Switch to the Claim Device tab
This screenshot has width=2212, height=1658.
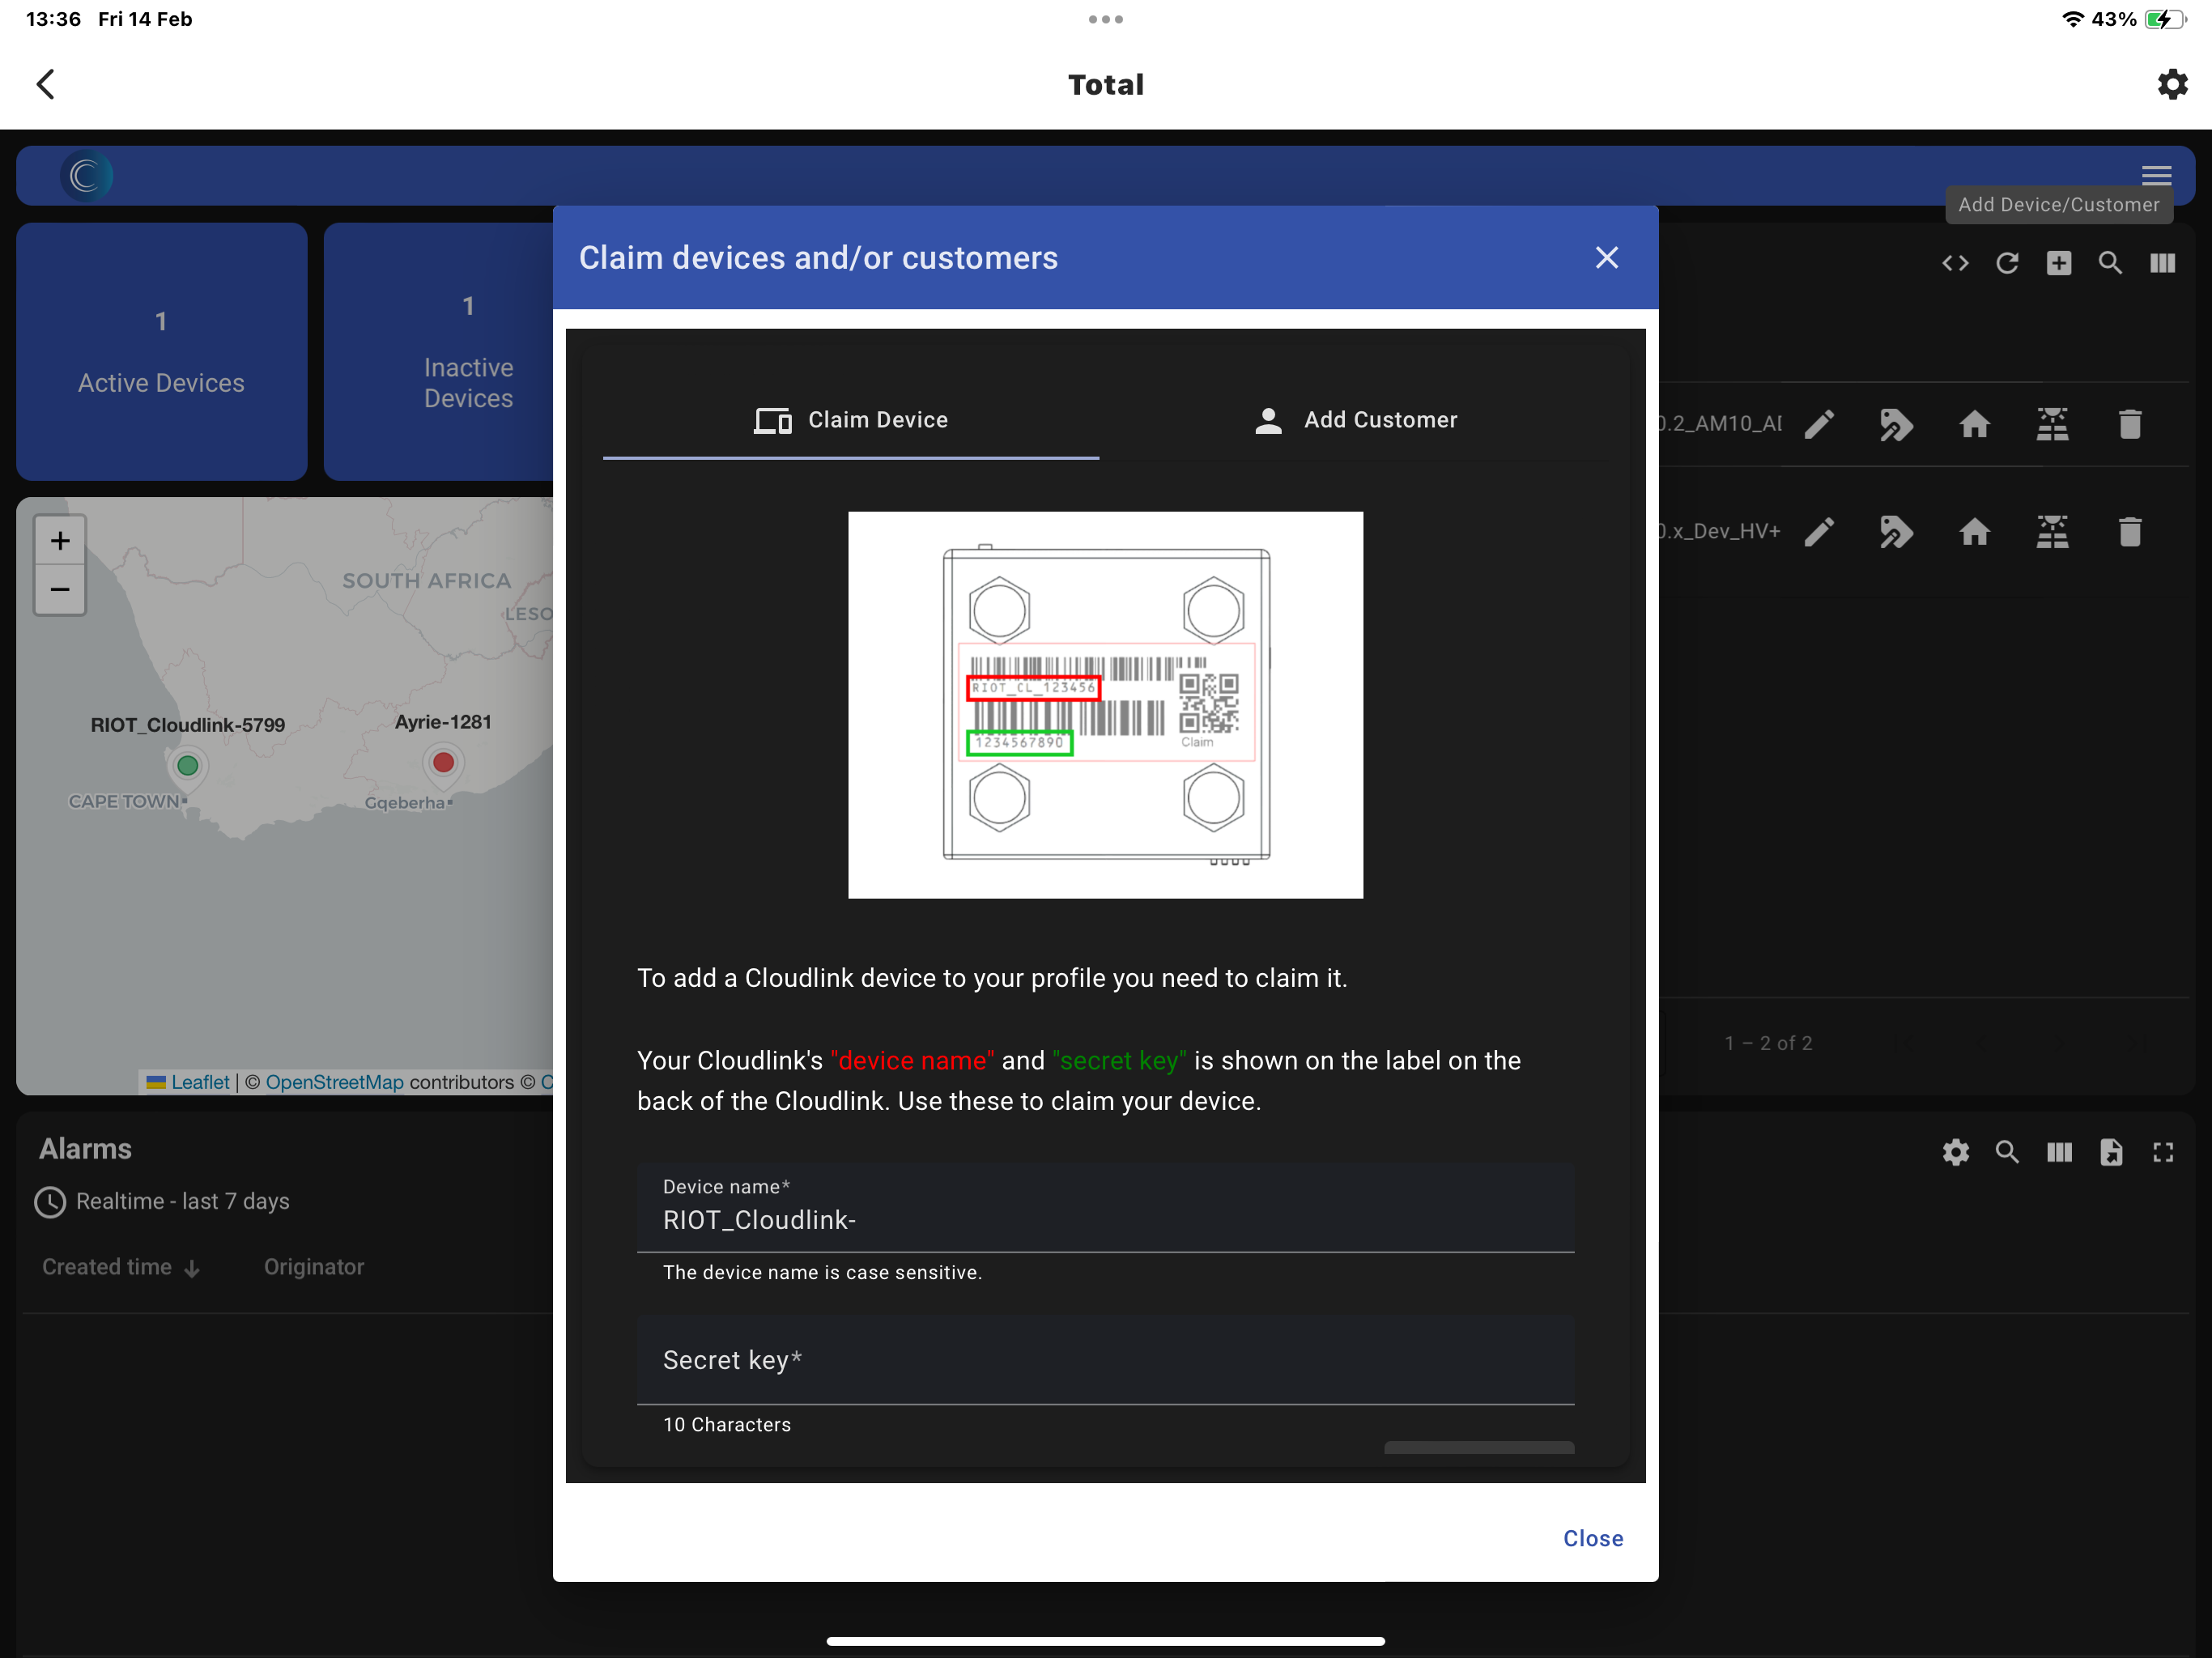point(851,420)
